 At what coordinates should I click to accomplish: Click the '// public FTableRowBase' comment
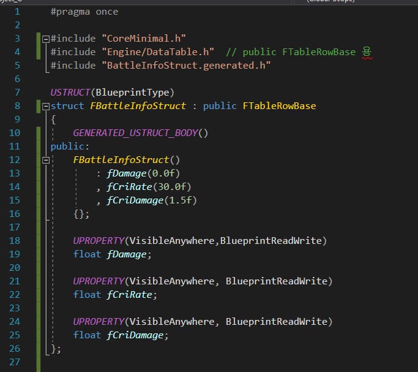pos(291,52)
